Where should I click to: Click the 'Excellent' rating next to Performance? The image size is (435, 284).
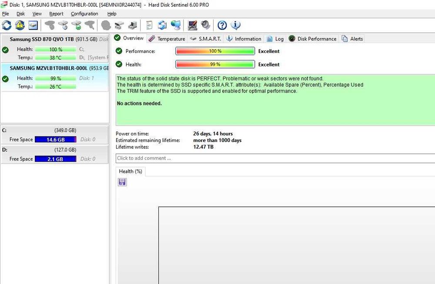(x=269, y=51)
